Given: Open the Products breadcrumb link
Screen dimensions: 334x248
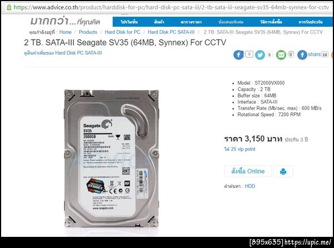Looking at the screenshot, I should pyautogui.click(x=88, y=32).
